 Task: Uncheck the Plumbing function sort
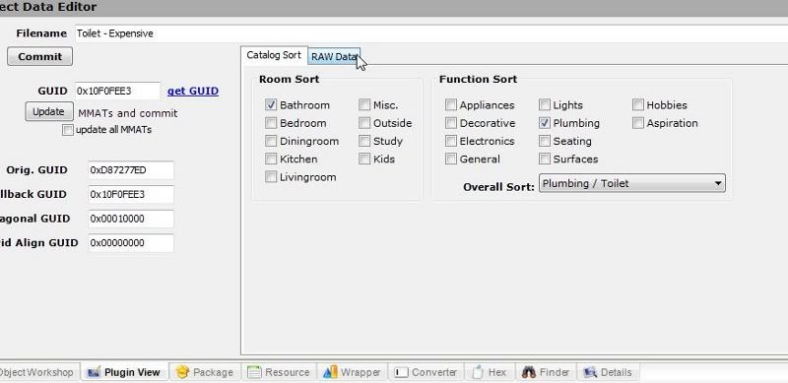[x=545, y=123]
